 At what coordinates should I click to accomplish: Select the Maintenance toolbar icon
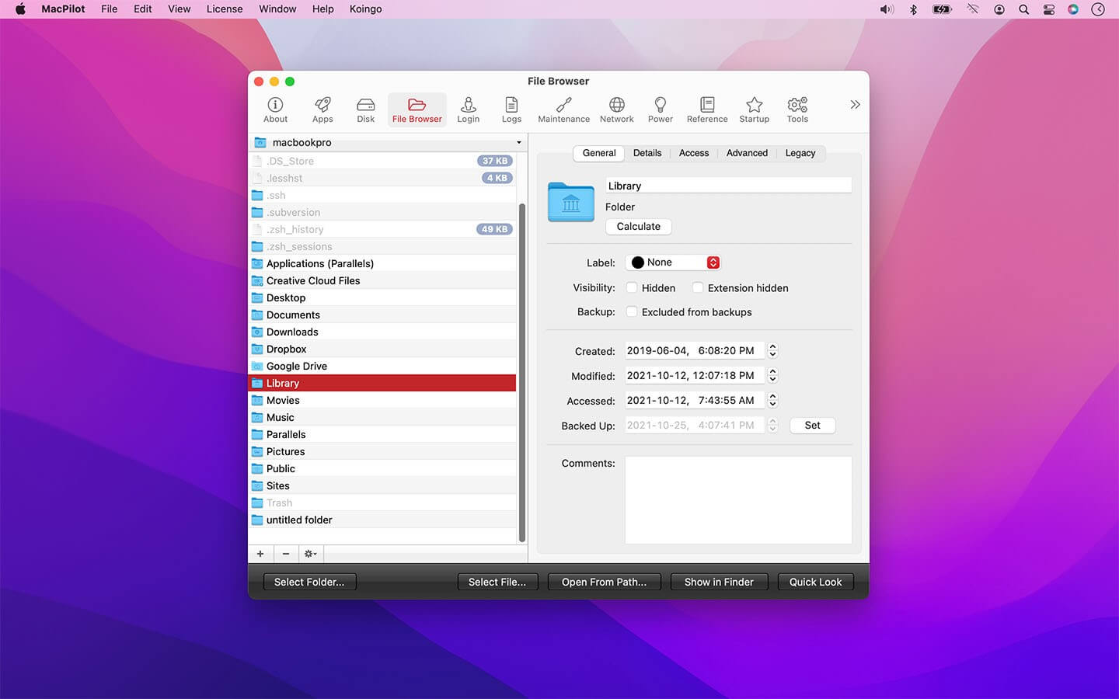tap(563, 109)
